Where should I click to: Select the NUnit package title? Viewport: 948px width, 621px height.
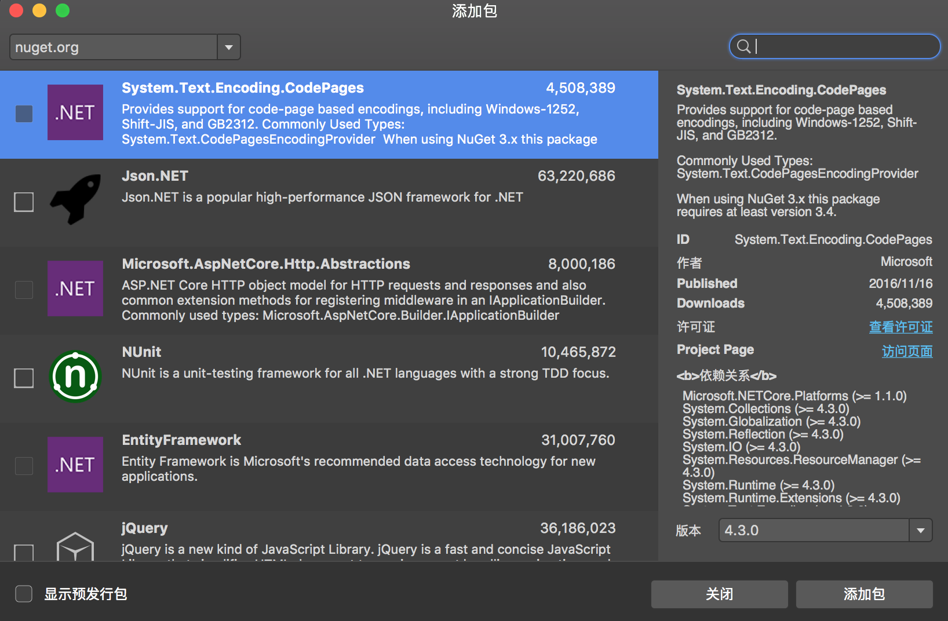click(x=141, y=352)
